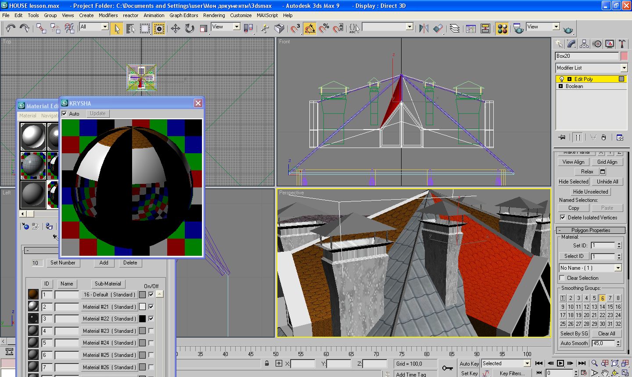Open the Material menu in Material Editor
632x377 pixels.
pos(27,116)
